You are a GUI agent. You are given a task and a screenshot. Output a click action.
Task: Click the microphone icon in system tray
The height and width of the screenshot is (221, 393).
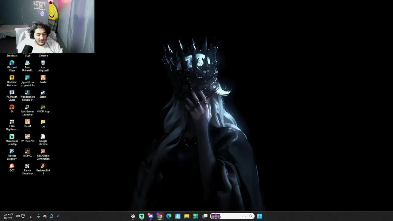38,216
